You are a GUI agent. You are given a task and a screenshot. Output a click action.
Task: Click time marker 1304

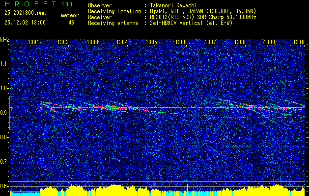tap(122, 42)
